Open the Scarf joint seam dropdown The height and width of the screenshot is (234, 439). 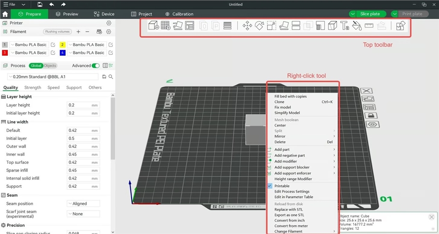point(83,214)
